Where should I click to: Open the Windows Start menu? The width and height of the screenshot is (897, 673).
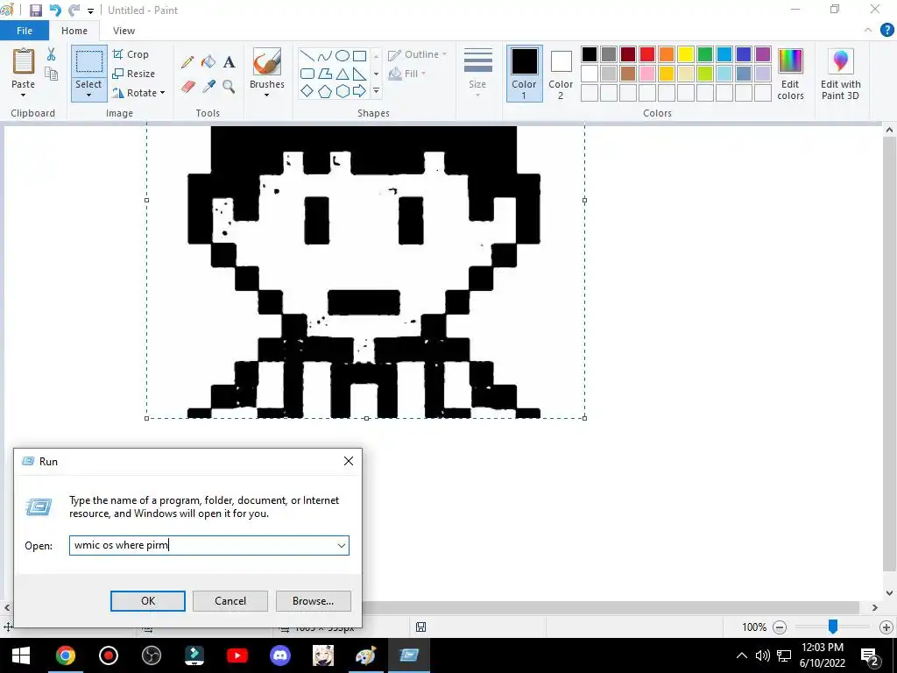click(x=21, y=655)
